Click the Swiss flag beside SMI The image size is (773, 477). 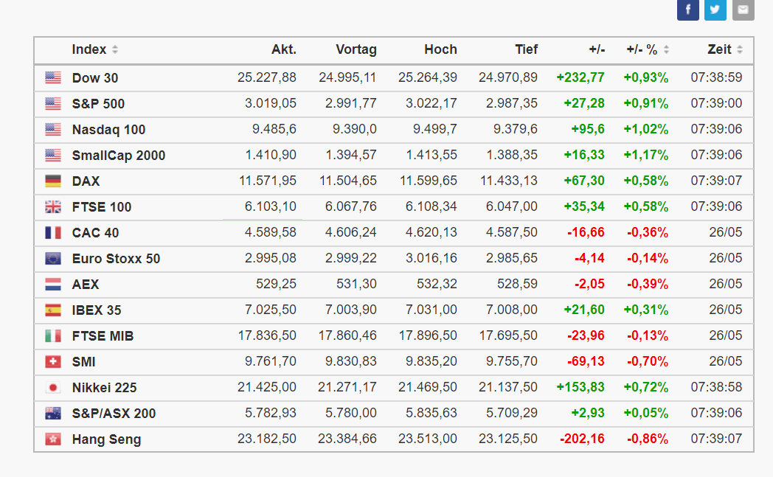pyautogui.click(x=53, y=361)
